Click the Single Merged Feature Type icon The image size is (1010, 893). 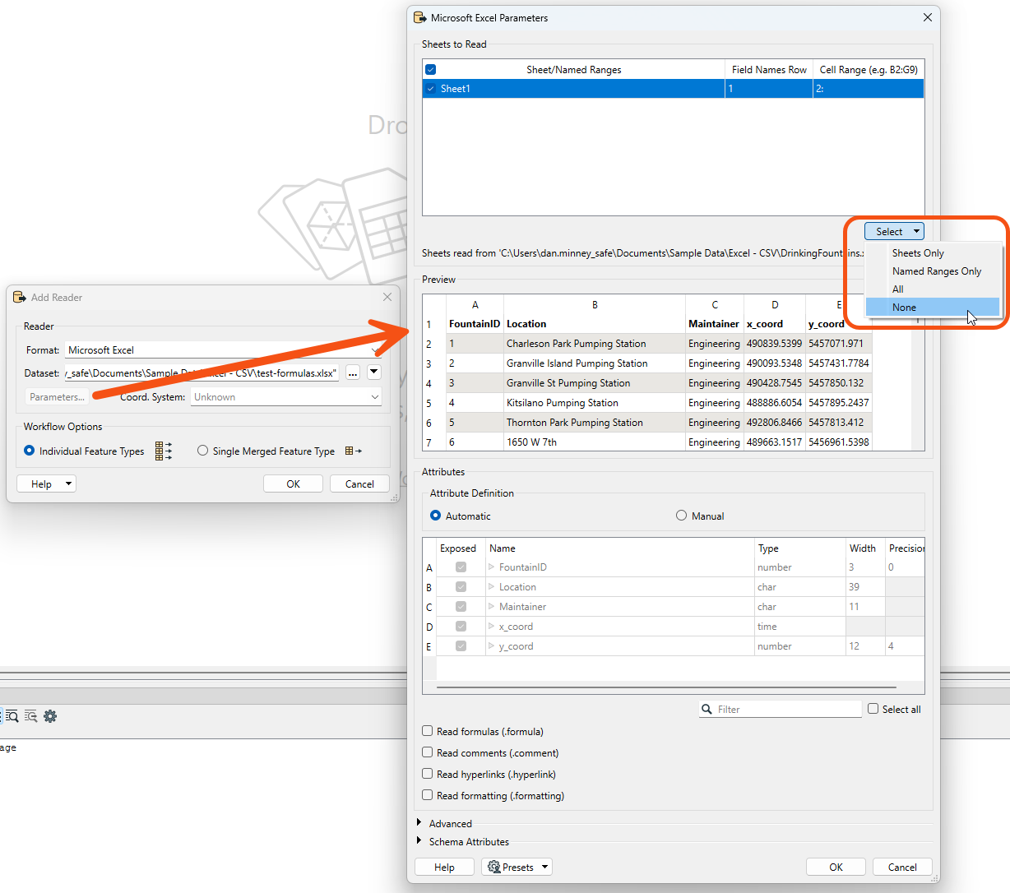(353, 451)
